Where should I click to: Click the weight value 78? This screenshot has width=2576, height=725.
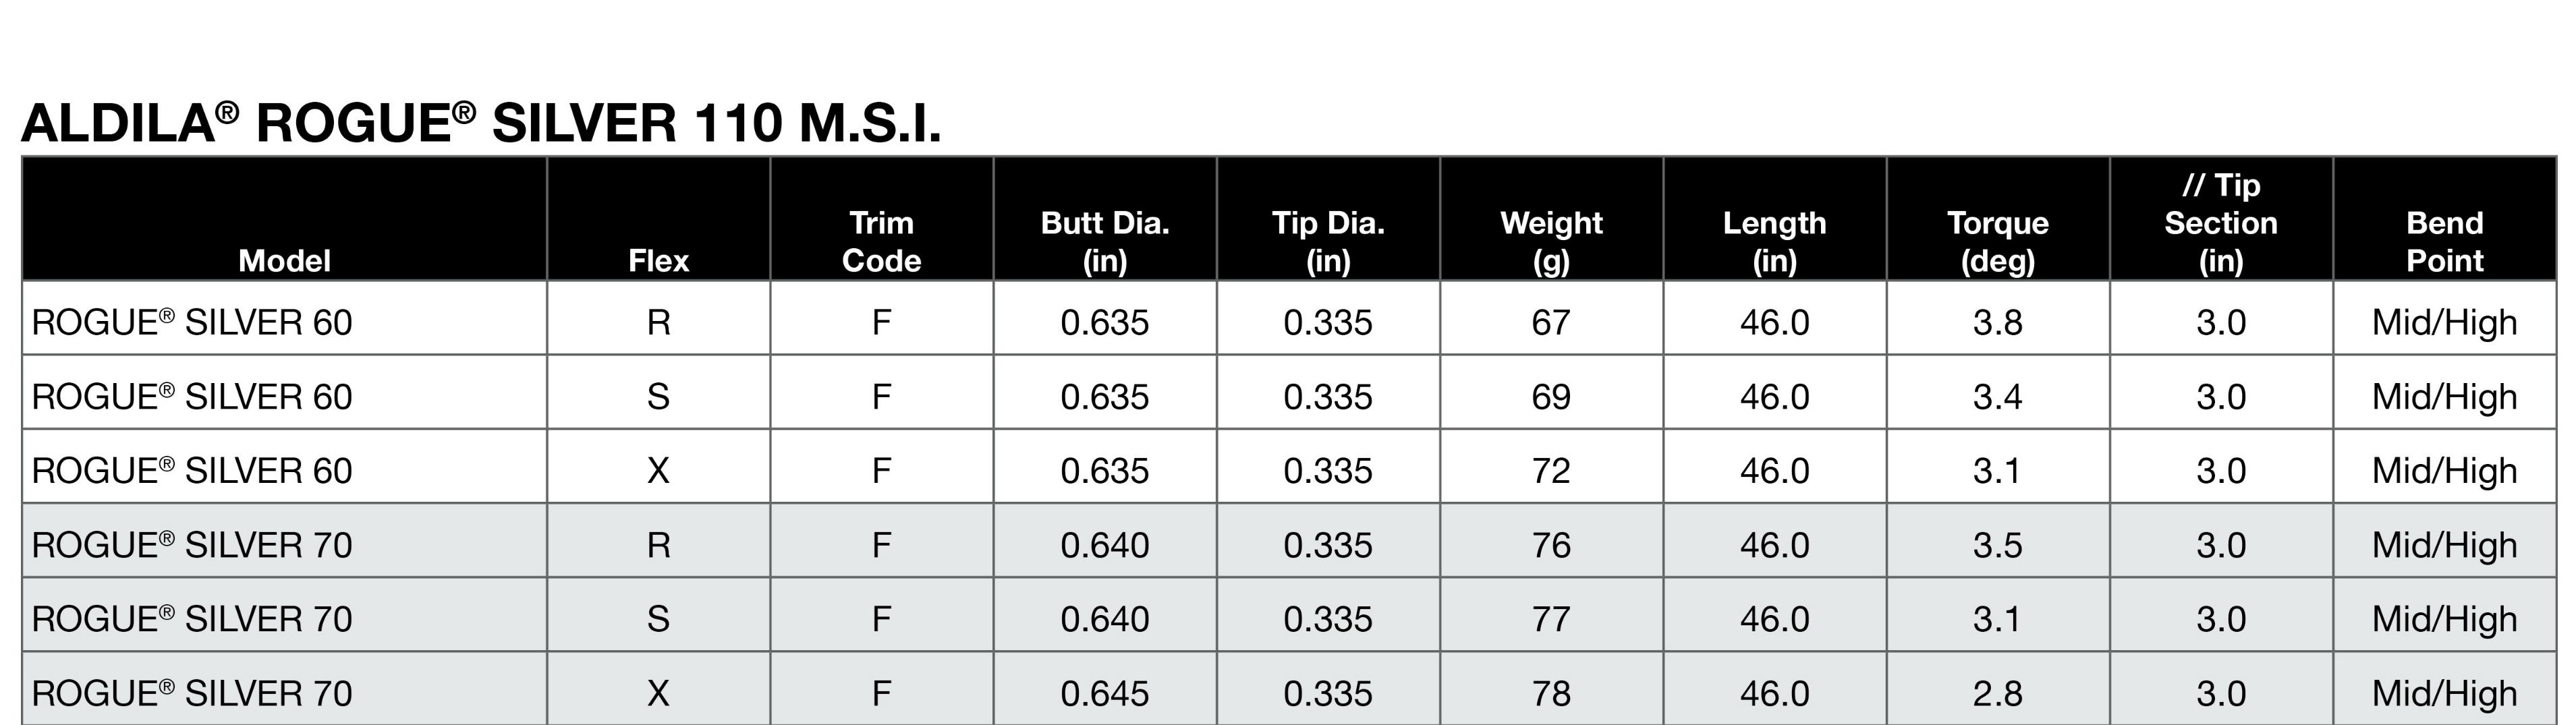click(1551, 693)
